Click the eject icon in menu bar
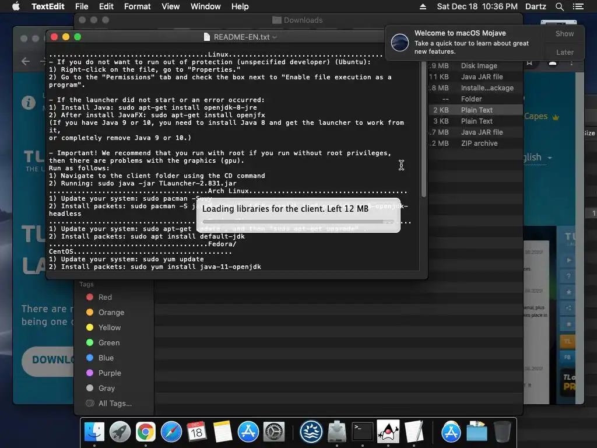Image resolution: width=597 pixels, height=448 pixels. (423, 6)
